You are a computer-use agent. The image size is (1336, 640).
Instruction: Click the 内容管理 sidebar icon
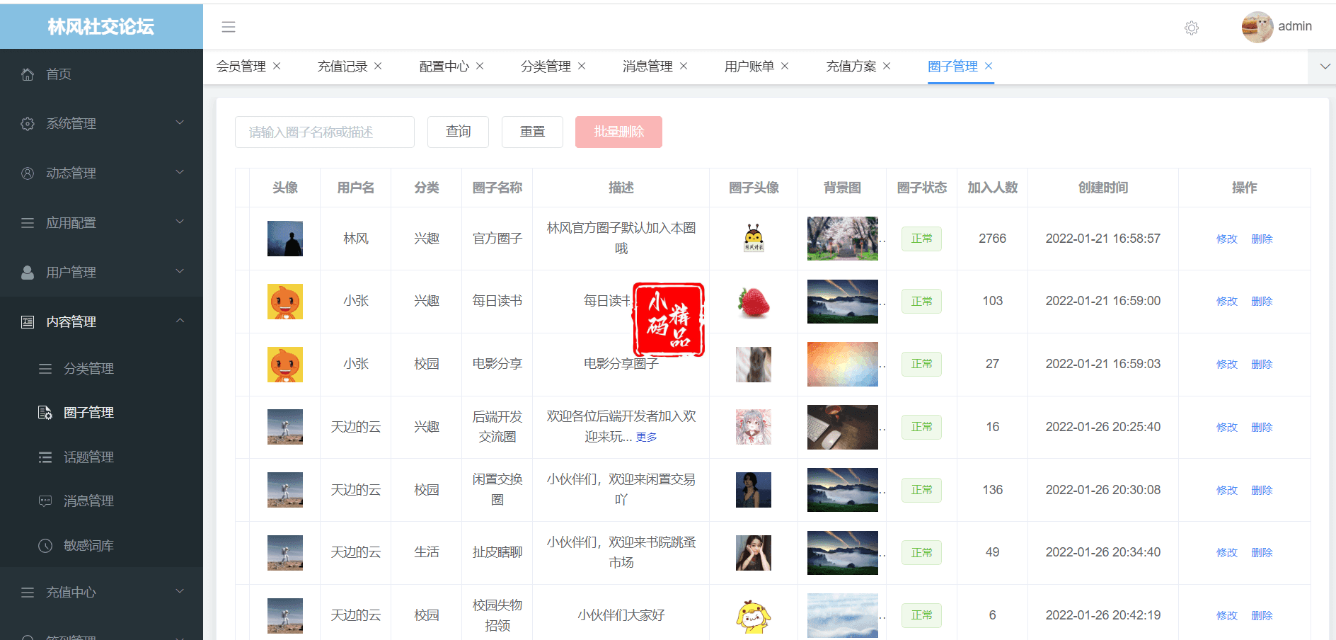pos(28,322)
